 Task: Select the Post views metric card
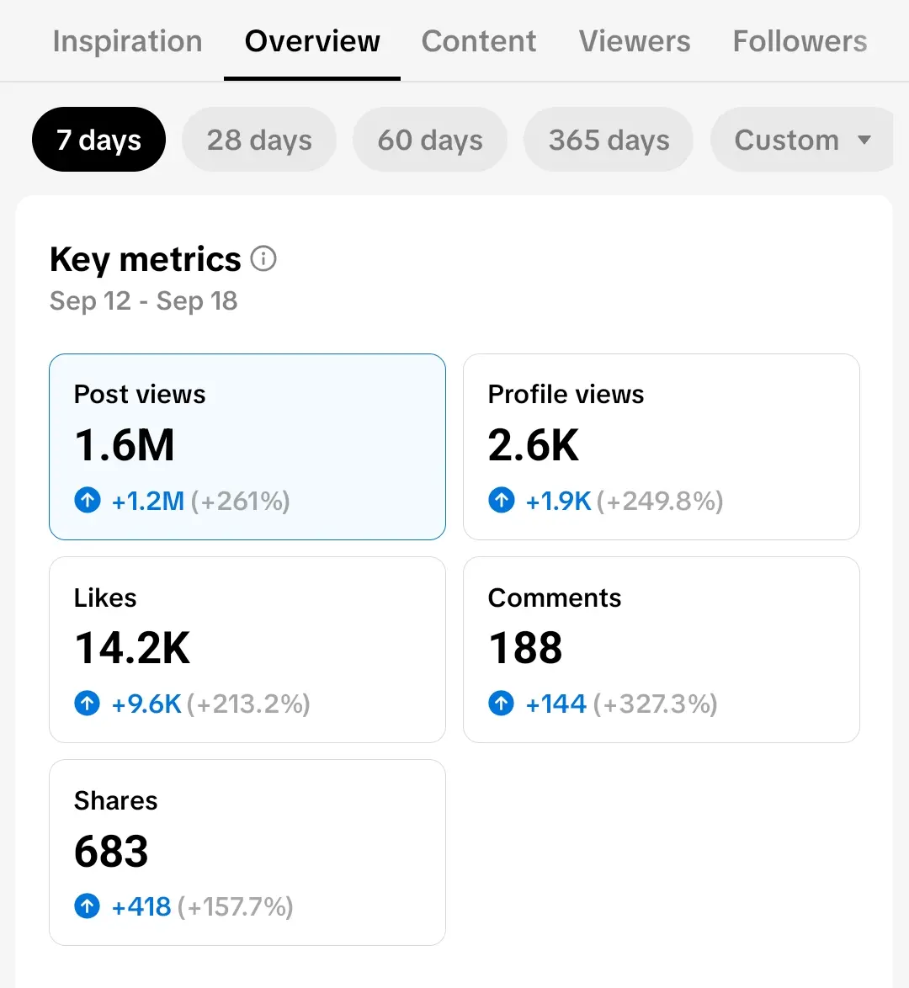click(x=247, y=447)
